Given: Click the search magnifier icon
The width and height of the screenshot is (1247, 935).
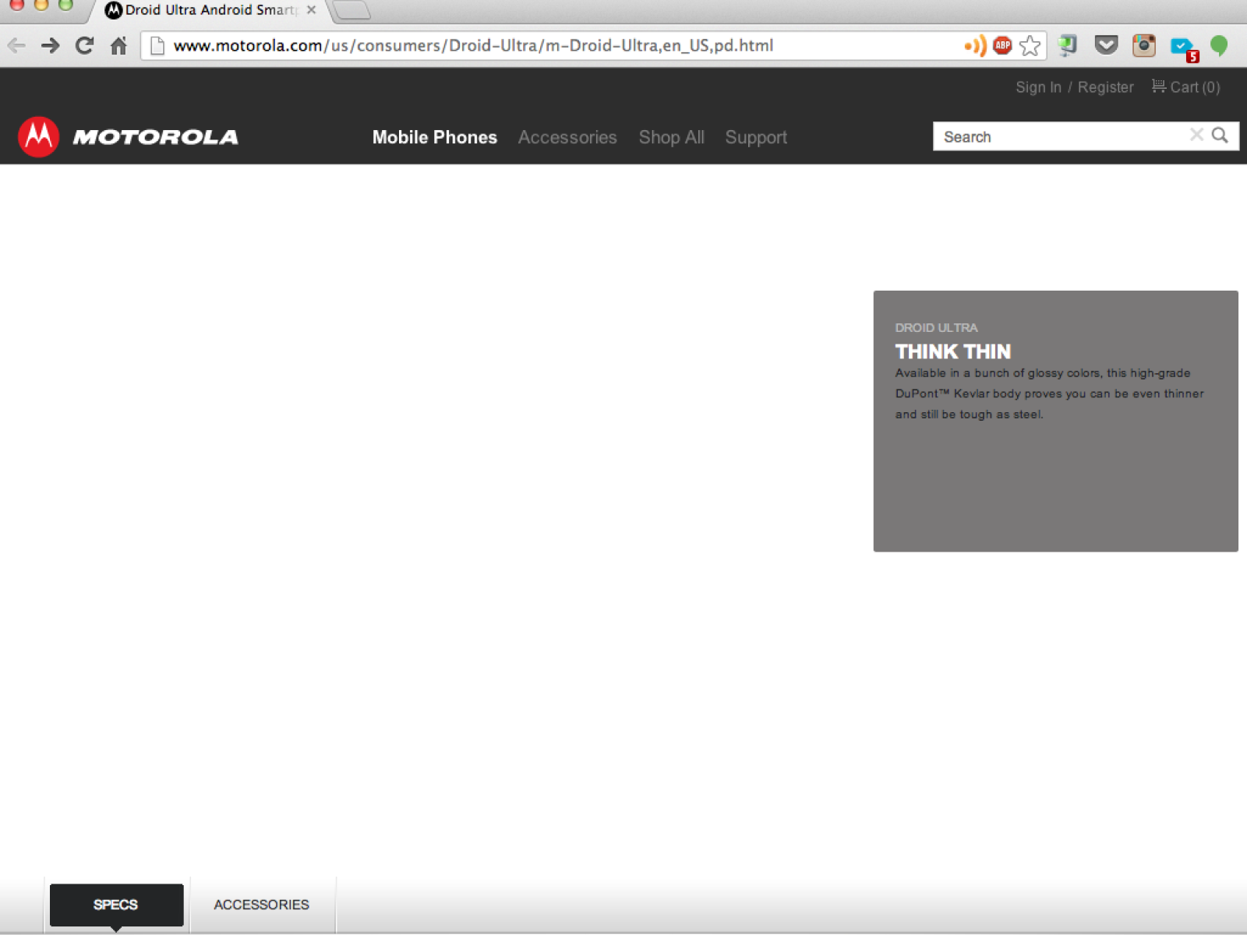Looking at the screenshot, I should pos(1220,136).
